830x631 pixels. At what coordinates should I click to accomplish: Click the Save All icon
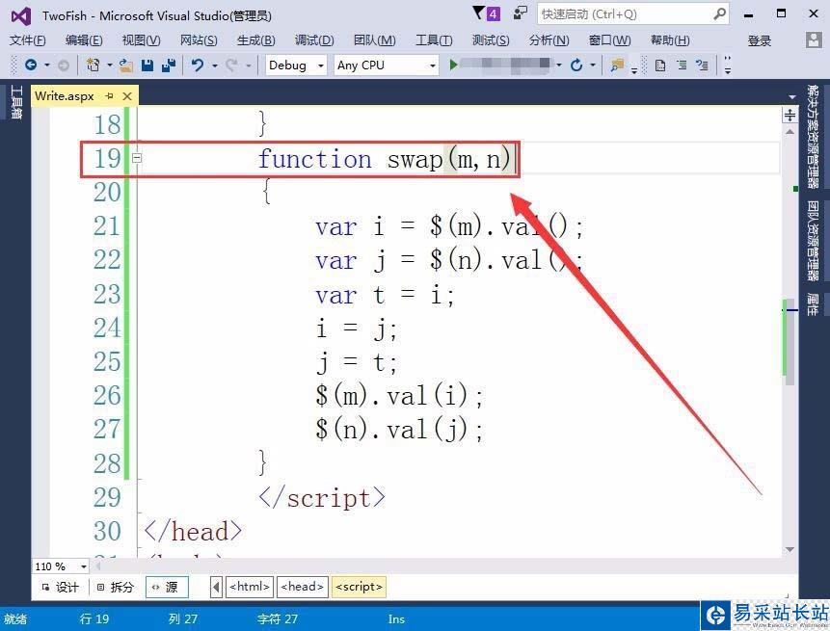click(169, 66)
